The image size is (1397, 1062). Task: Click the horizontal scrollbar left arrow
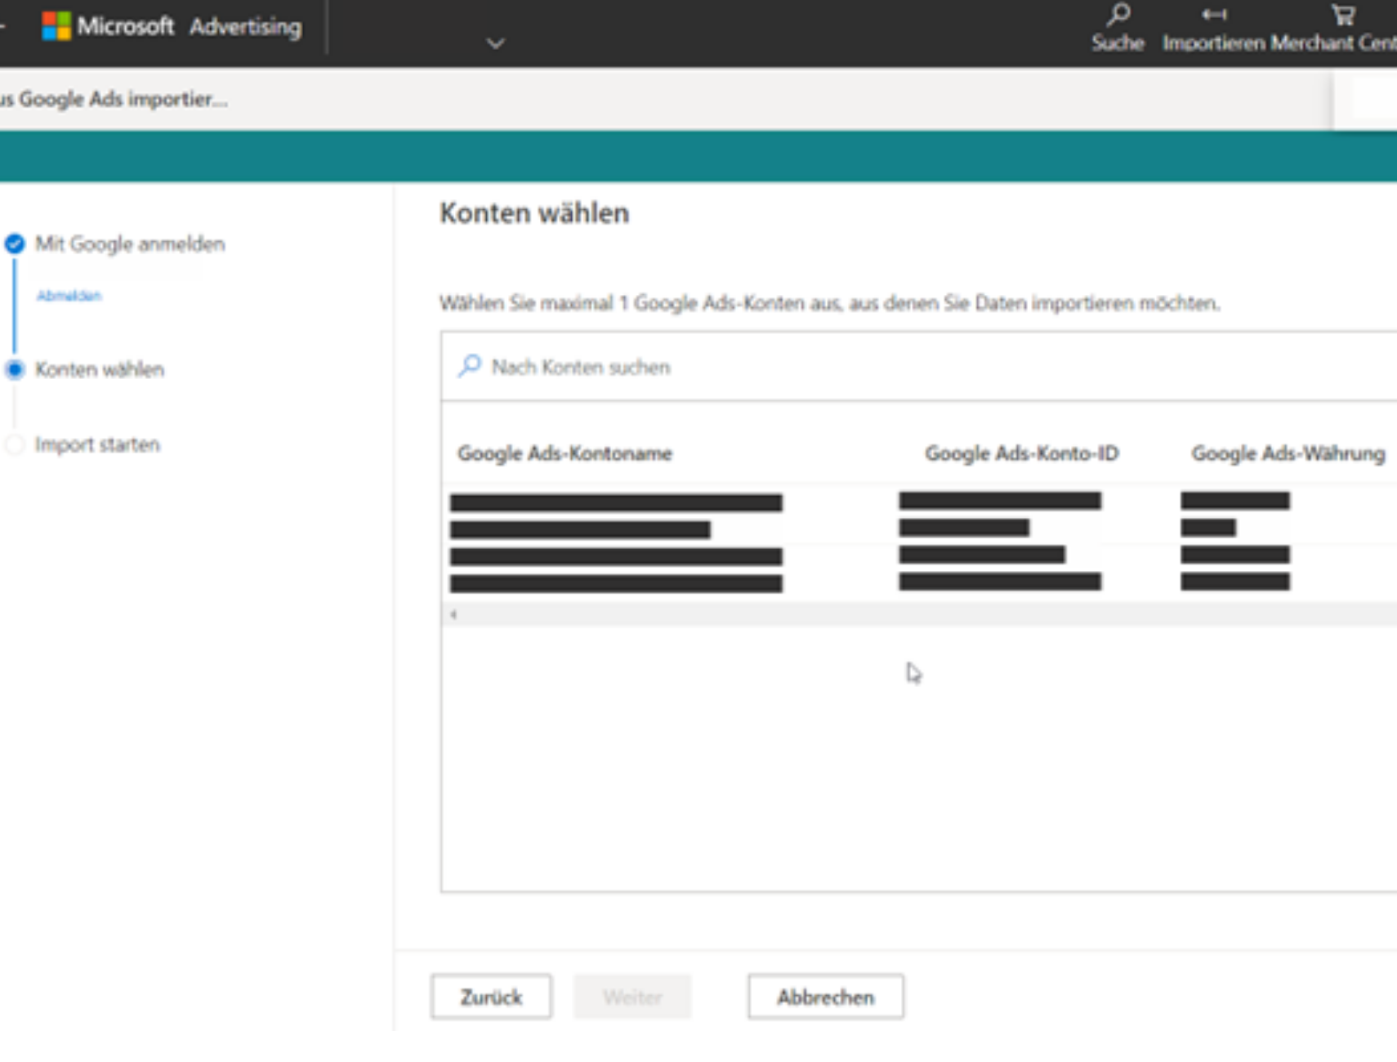[x=453, y=614]
